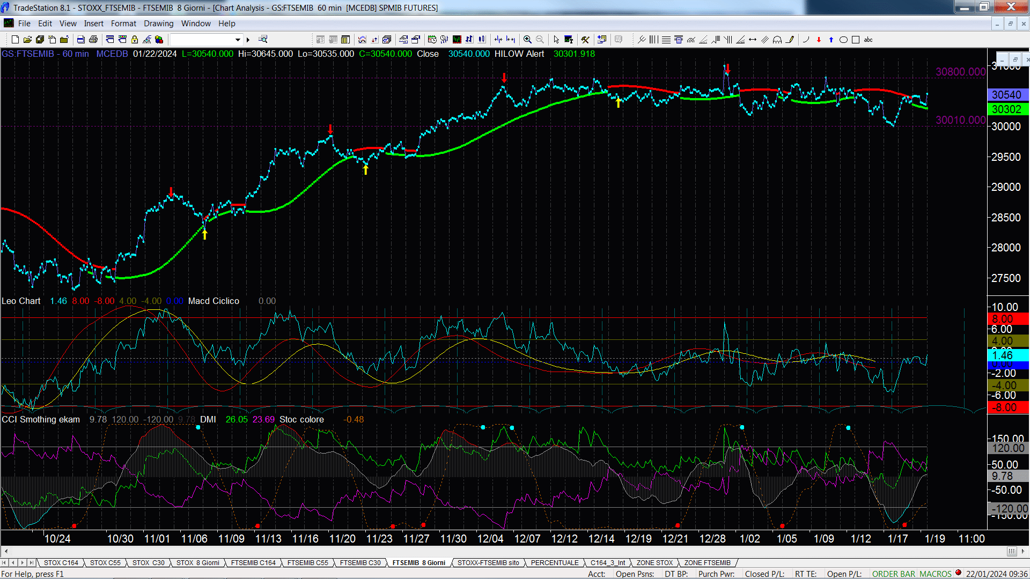Select the ellipse drawing tool

(843, 40)
